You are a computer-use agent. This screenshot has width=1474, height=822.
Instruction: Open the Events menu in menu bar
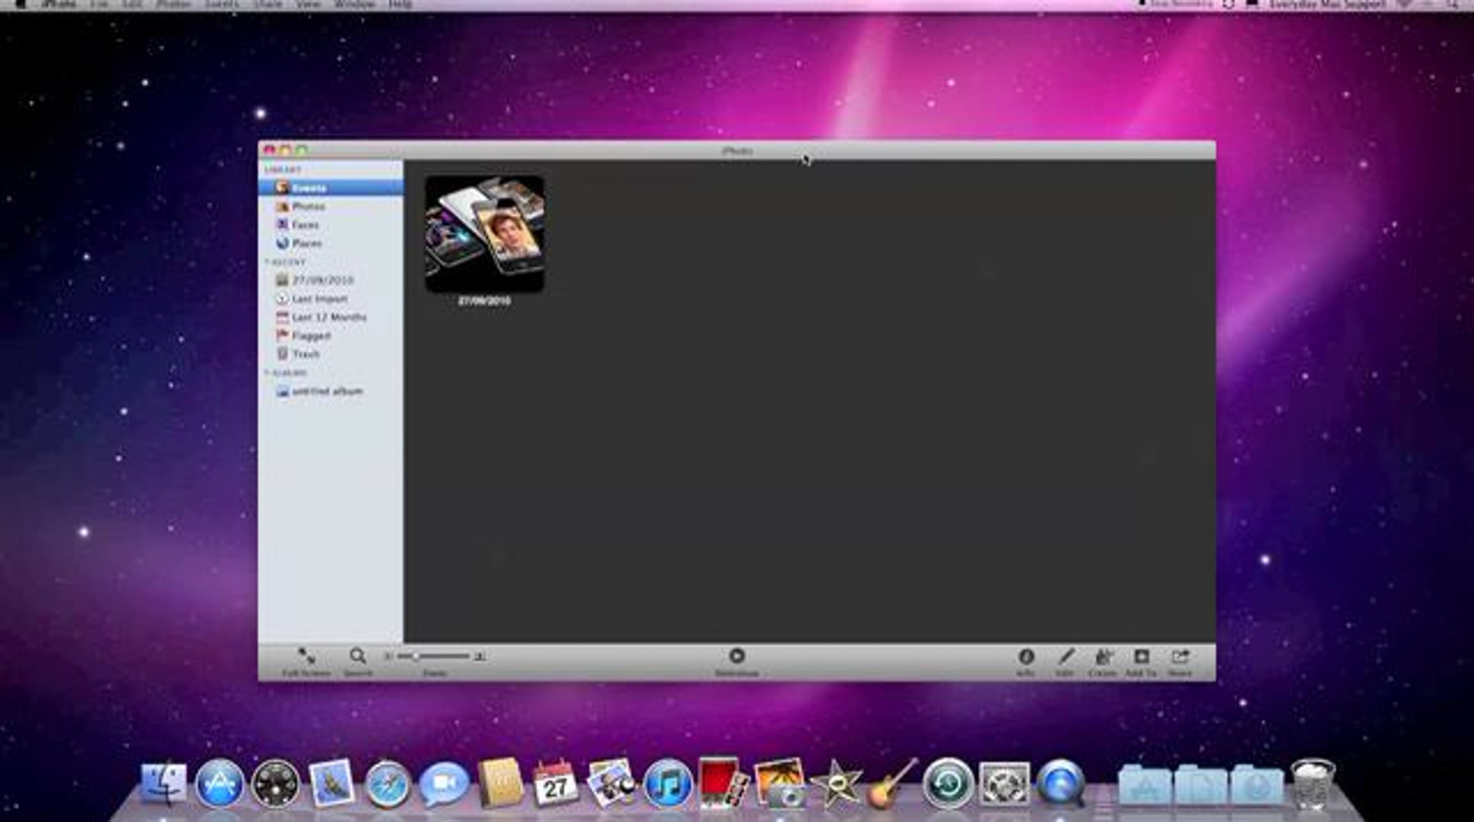coord(222,4)
